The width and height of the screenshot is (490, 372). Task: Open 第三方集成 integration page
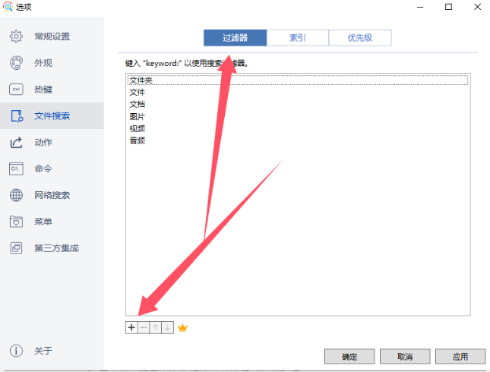(56, 247)
